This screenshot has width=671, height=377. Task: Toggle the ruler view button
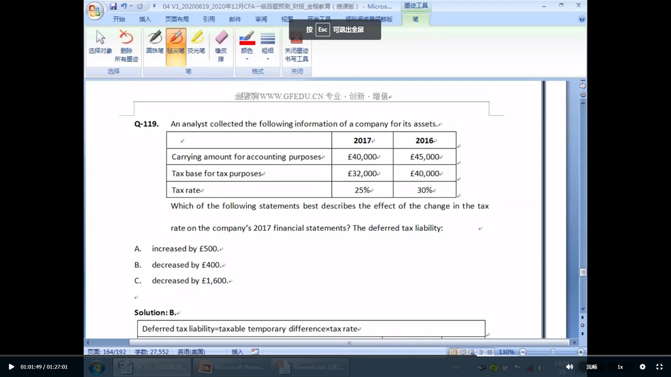tap(583, 85)
